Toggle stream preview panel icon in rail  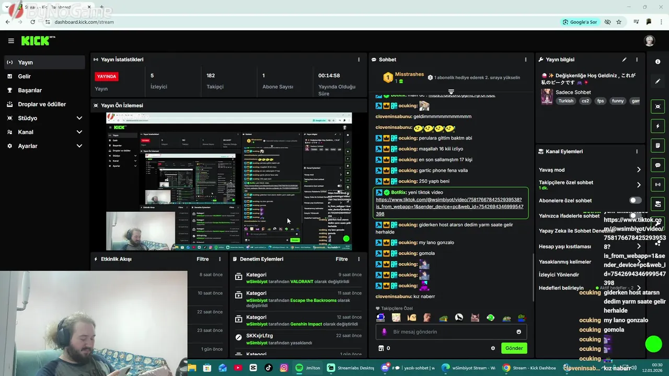[658, 107]
